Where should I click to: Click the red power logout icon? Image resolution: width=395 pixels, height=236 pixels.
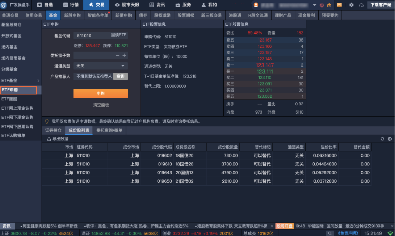pos(322,5)
